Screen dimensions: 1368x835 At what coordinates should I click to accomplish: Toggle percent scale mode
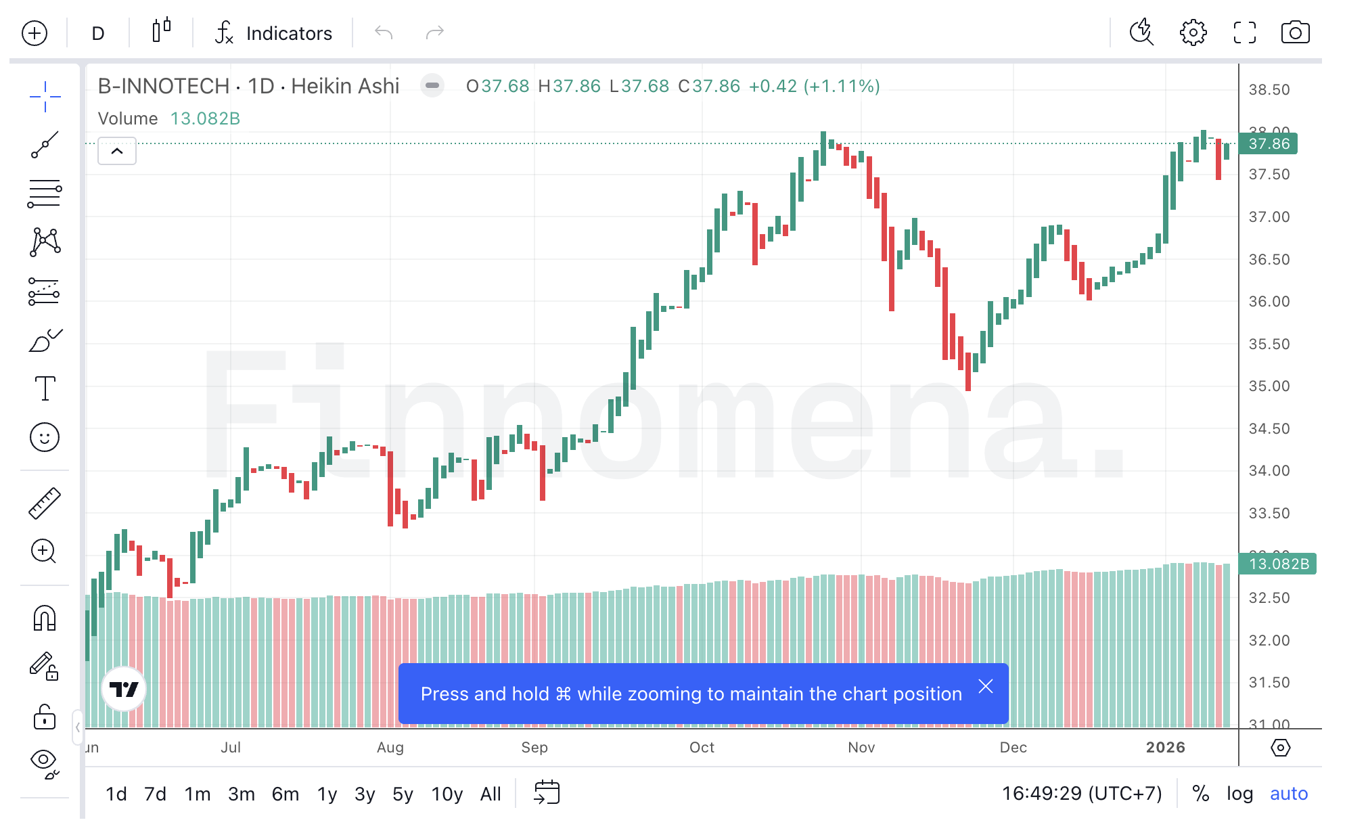click(1201, 793)
